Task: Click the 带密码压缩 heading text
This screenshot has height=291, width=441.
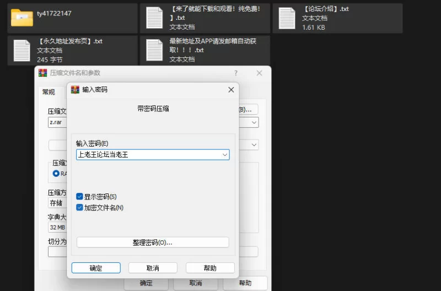Action: (153, 109)
